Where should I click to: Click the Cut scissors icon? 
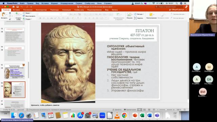click(x=10, y=13)
